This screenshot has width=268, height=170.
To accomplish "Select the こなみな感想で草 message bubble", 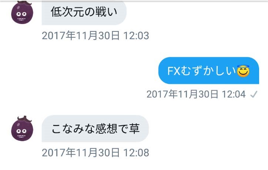I will (95, 129).
